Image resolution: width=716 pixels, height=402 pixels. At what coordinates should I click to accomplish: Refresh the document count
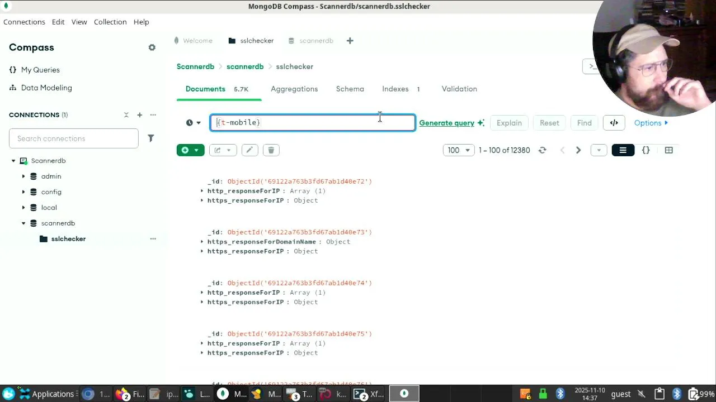tap(542, 150)
